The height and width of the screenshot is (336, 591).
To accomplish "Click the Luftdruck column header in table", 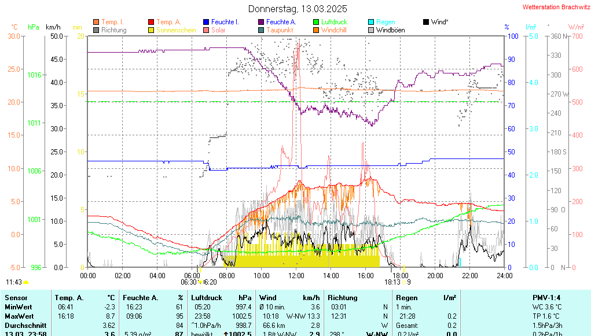I will click(207, 297).
